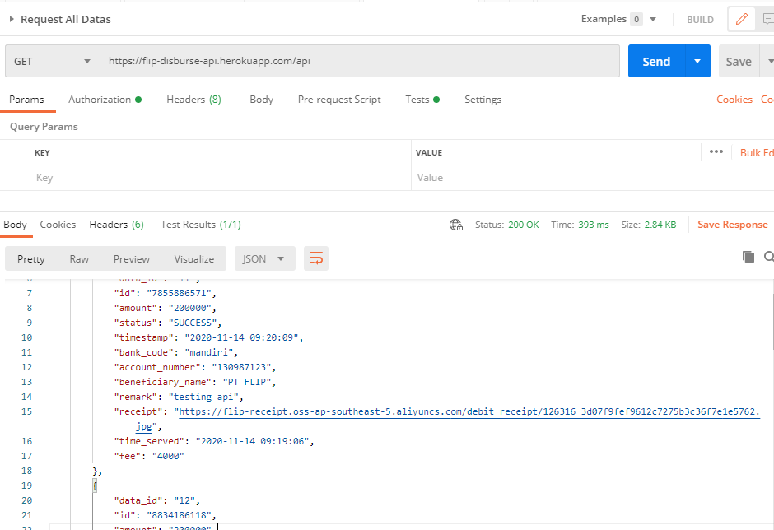The image size is (774, 530).
Task: Switch to the Params tab
Action: point(26,100)
